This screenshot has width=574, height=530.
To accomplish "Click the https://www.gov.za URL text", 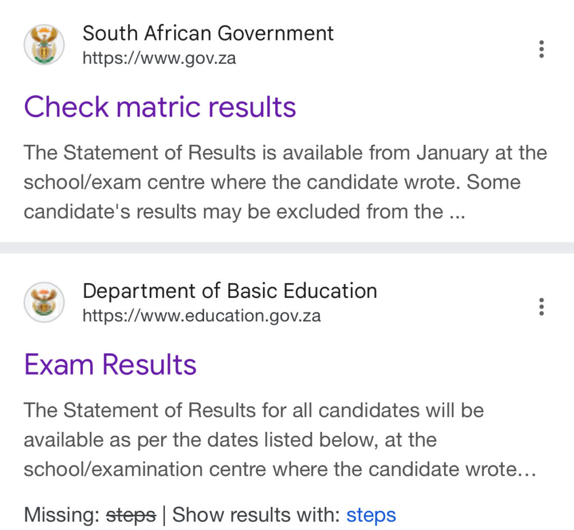I will [159, 58].
